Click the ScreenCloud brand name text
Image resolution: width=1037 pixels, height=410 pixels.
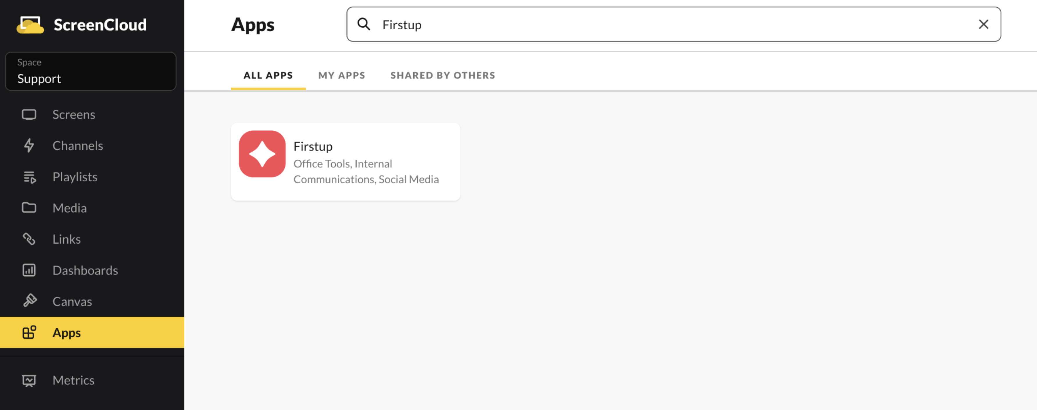pos(100,25)
